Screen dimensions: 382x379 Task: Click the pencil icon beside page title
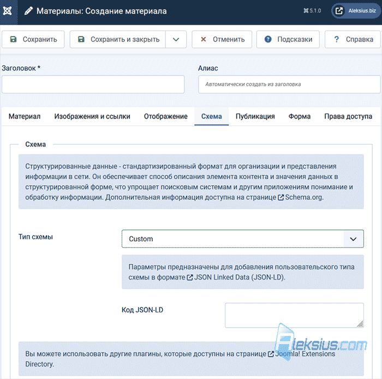(28, 11)
